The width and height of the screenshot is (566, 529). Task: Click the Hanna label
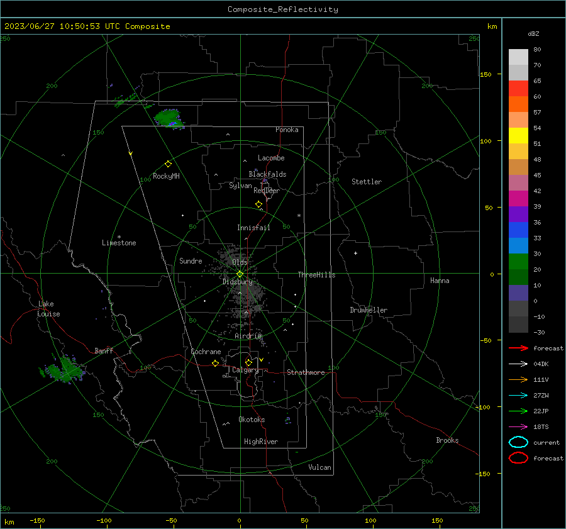point(440,281)
